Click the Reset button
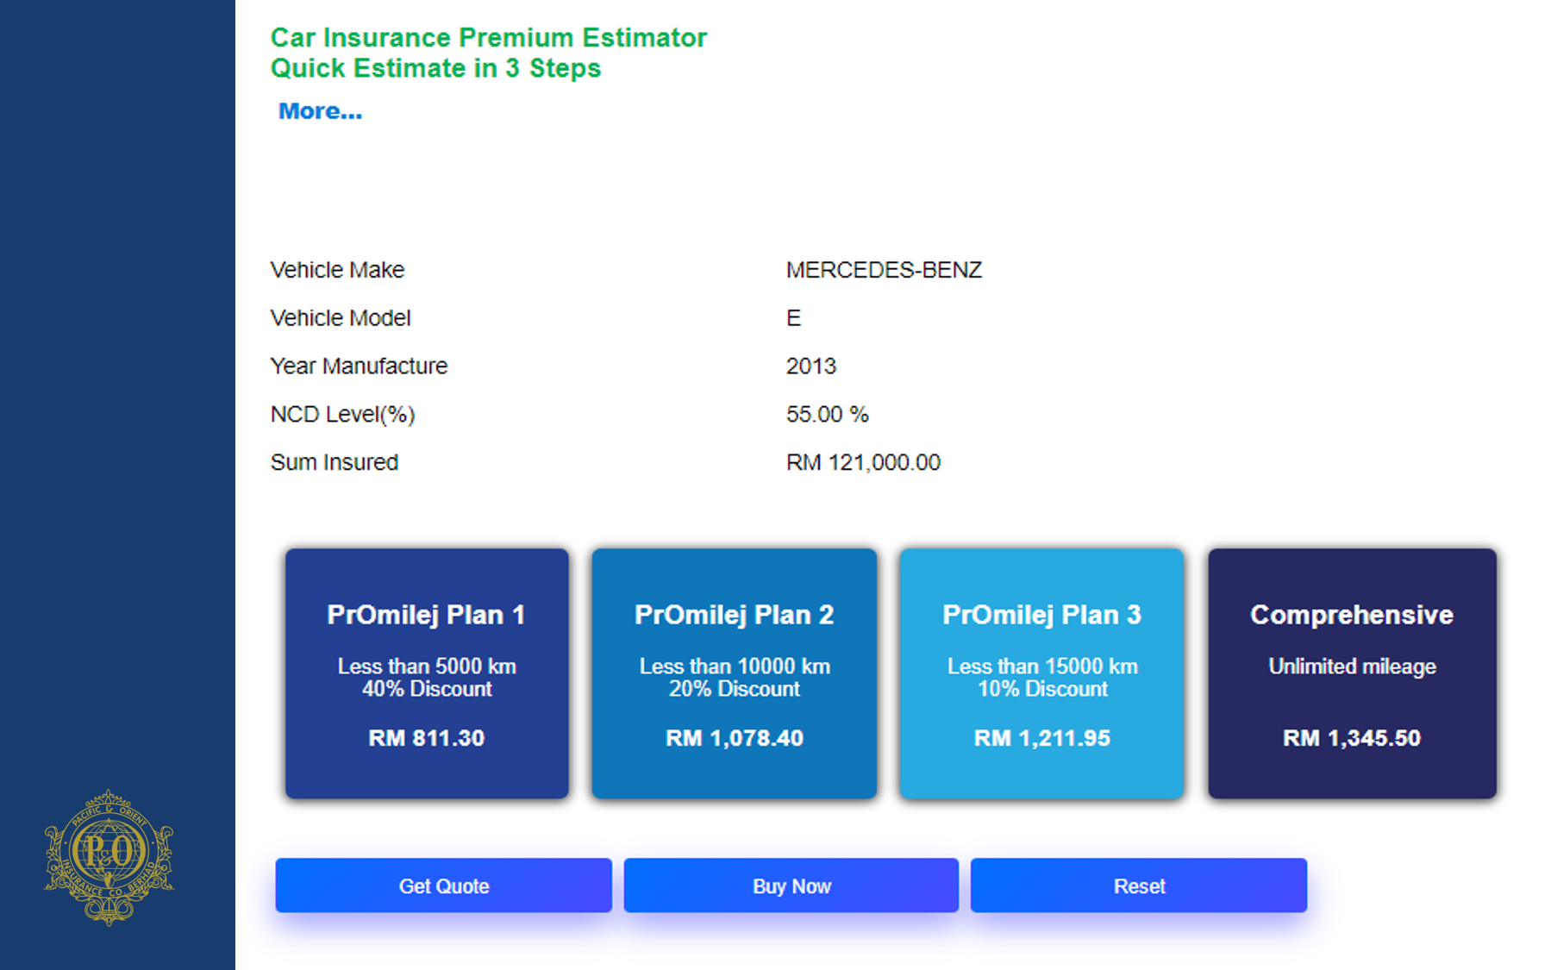 [1139, 886]
